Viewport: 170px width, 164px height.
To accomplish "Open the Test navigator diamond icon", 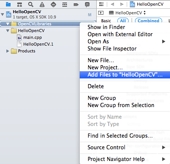I will point(53,5).
